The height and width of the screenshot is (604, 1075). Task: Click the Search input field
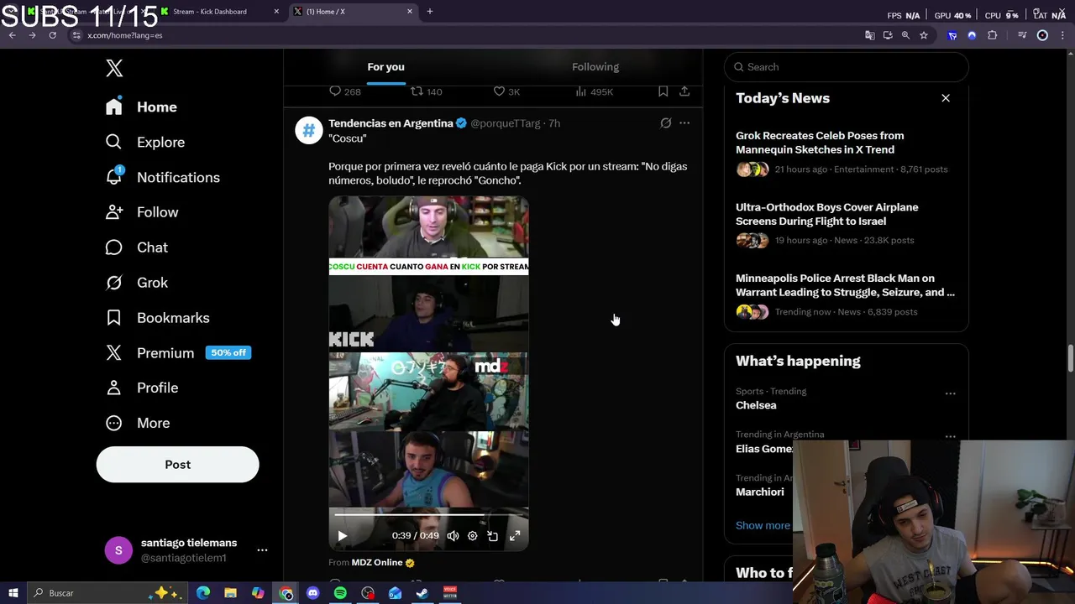pos(847,67)
